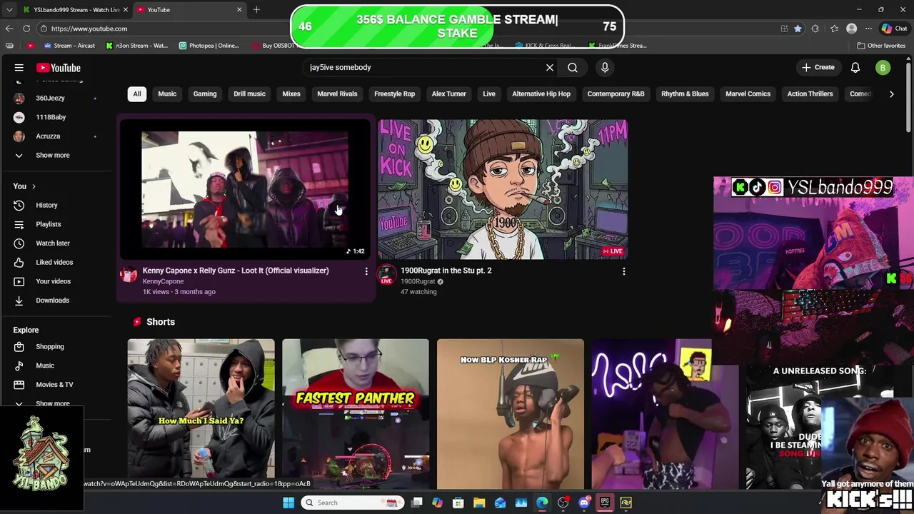Show more filter chips with right arrow
The width and height of the screenshot is (914, 514).
coord(891,94)
